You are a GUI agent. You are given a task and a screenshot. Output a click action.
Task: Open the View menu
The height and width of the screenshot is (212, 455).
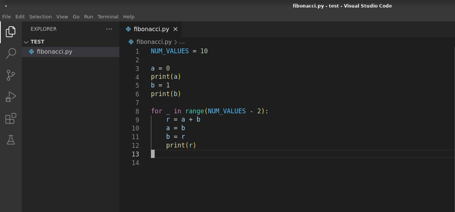pos(62,17)
